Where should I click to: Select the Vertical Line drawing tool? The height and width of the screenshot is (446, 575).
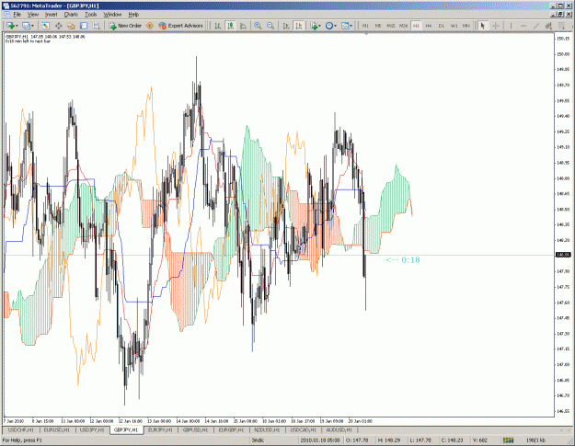click(511, 26)
